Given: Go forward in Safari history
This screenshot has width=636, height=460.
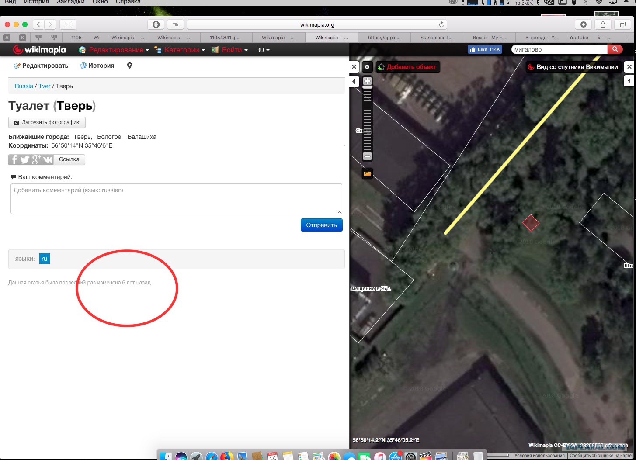Looking at the screenshot, I should point(50,24).
